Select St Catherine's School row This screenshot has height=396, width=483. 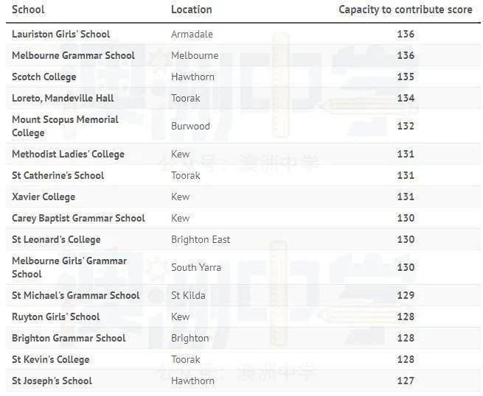[x=243, y=175]
